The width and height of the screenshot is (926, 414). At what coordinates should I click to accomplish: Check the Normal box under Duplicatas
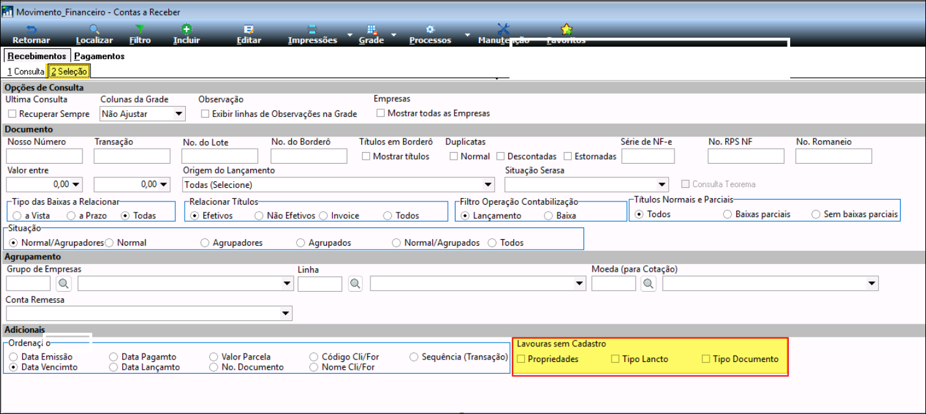[454, 156]
